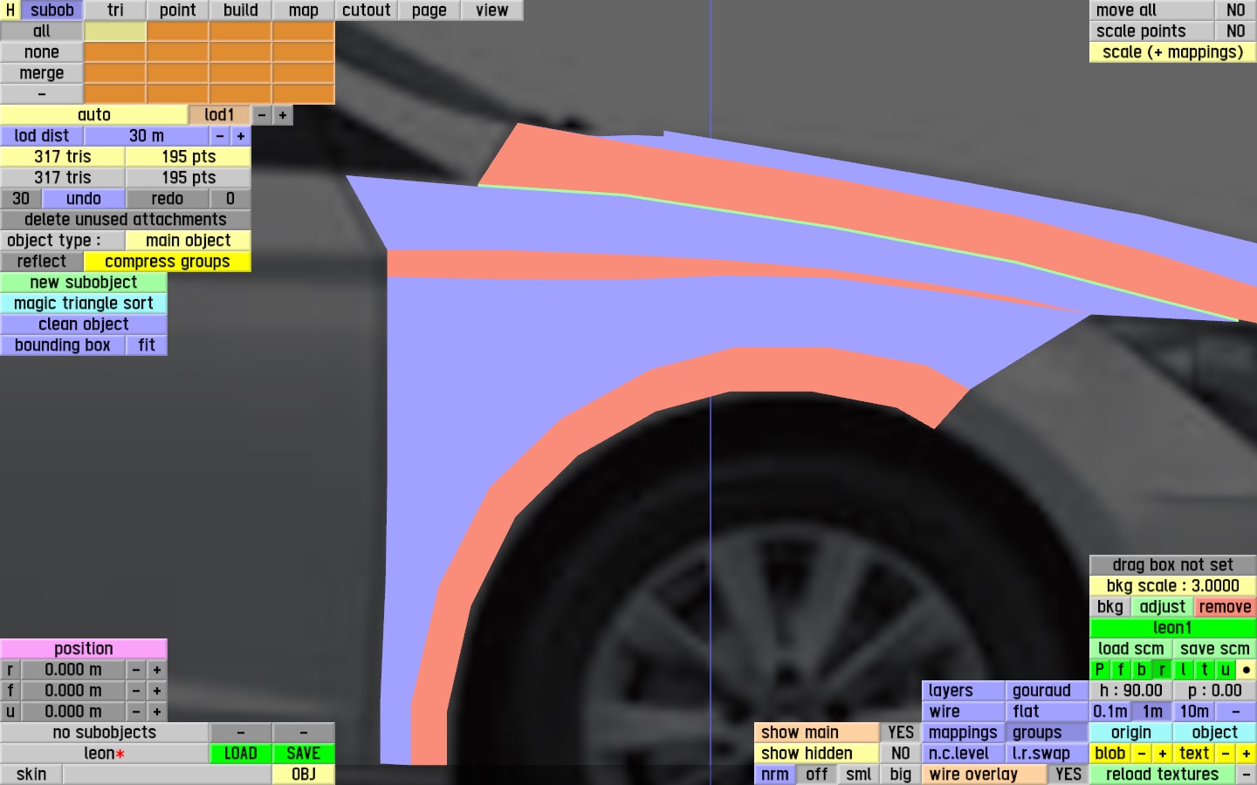
Task: Increase the u position value
Action: pyautogui.click(x=157, y=712)
